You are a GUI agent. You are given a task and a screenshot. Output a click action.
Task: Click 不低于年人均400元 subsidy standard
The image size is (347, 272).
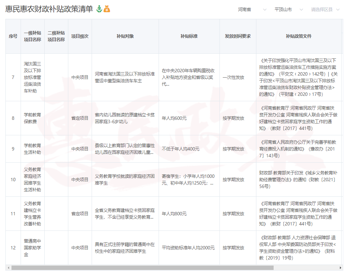181,149
